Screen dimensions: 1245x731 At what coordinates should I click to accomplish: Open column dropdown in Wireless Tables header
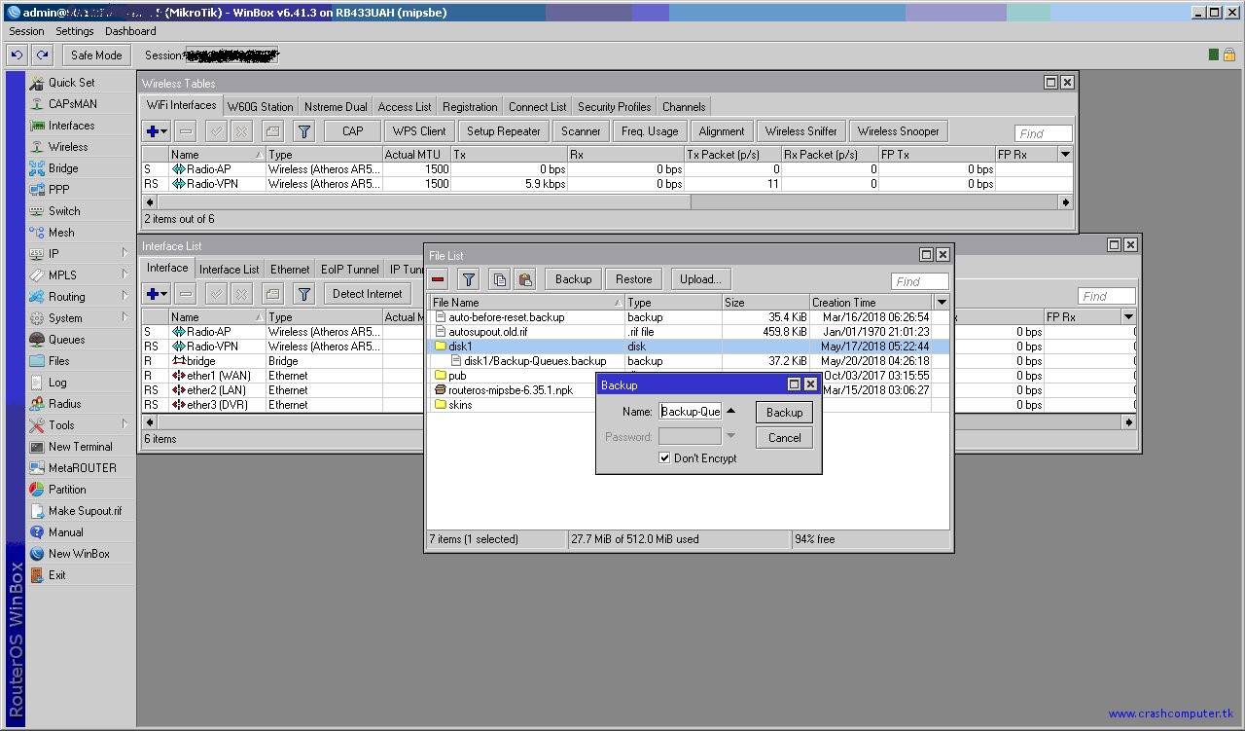click(x=1065, y=155)
